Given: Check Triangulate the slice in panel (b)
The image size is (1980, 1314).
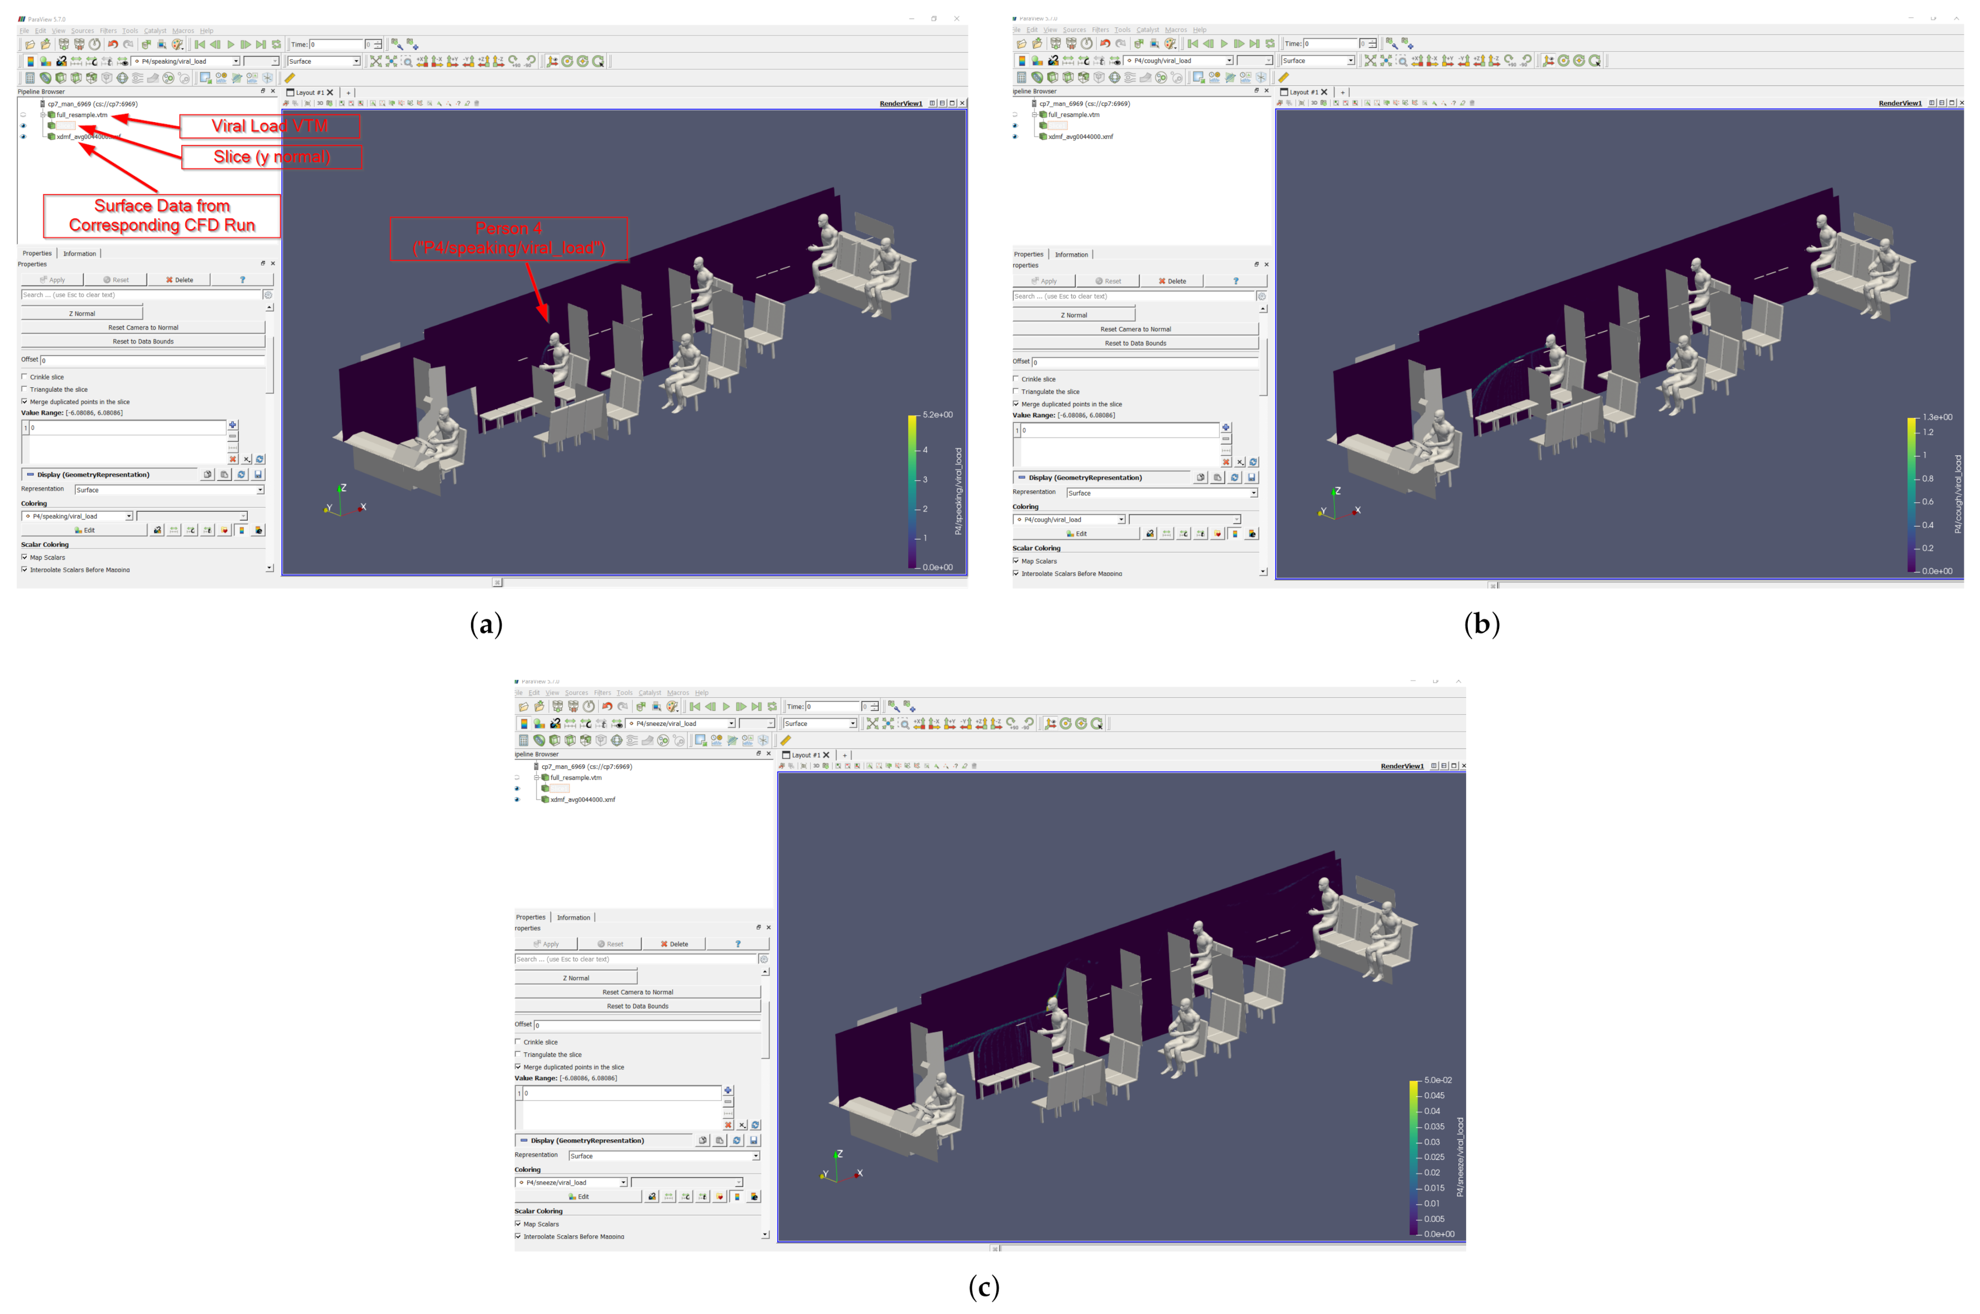Looking at the screenshot, I should point(1015,391).
